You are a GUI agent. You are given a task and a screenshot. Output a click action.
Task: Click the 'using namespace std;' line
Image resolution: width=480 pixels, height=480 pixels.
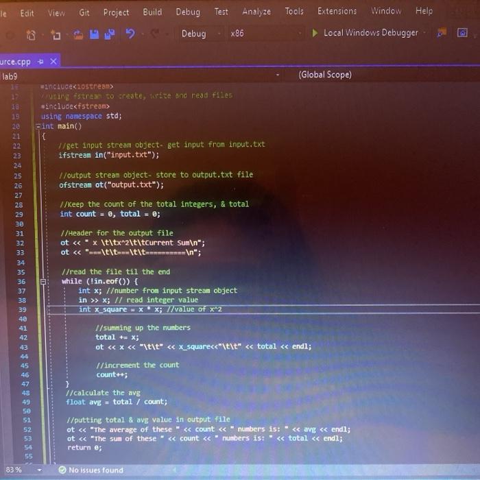[82, 116]
